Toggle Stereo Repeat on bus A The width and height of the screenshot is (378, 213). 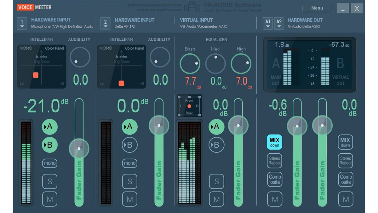tap(275, 161)
